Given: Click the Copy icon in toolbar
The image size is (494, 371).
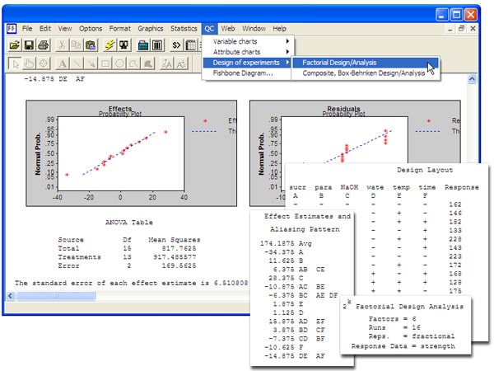Looking at the screenshot, I should click(x=77, y=45).
